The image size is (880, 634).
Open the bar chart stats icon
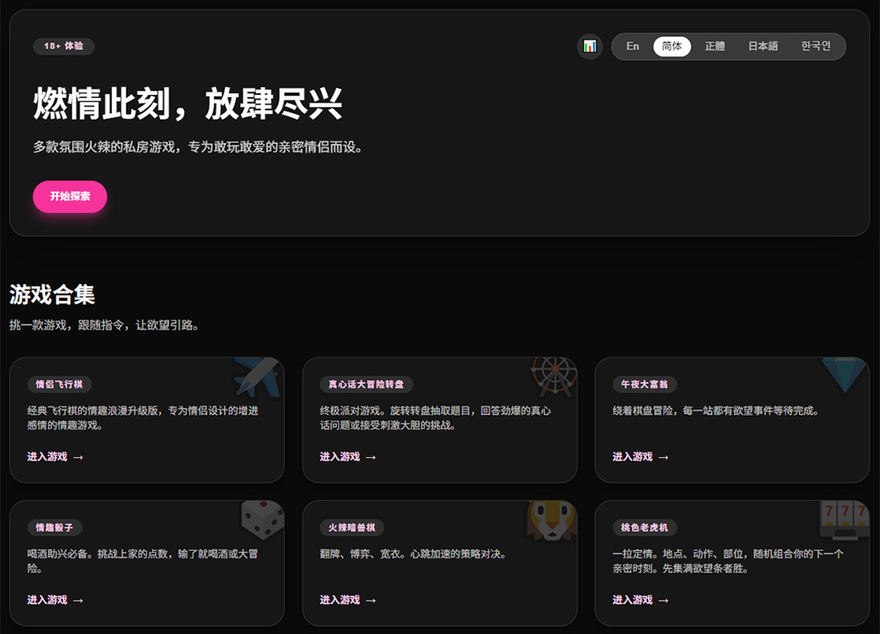point(590,46)
